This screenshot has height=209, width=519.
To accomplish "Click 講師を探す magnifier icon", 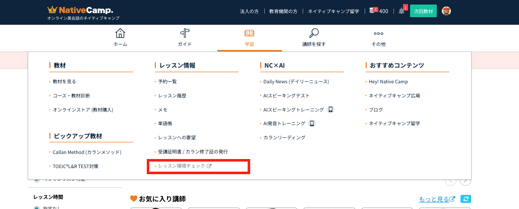I will 314,33.
